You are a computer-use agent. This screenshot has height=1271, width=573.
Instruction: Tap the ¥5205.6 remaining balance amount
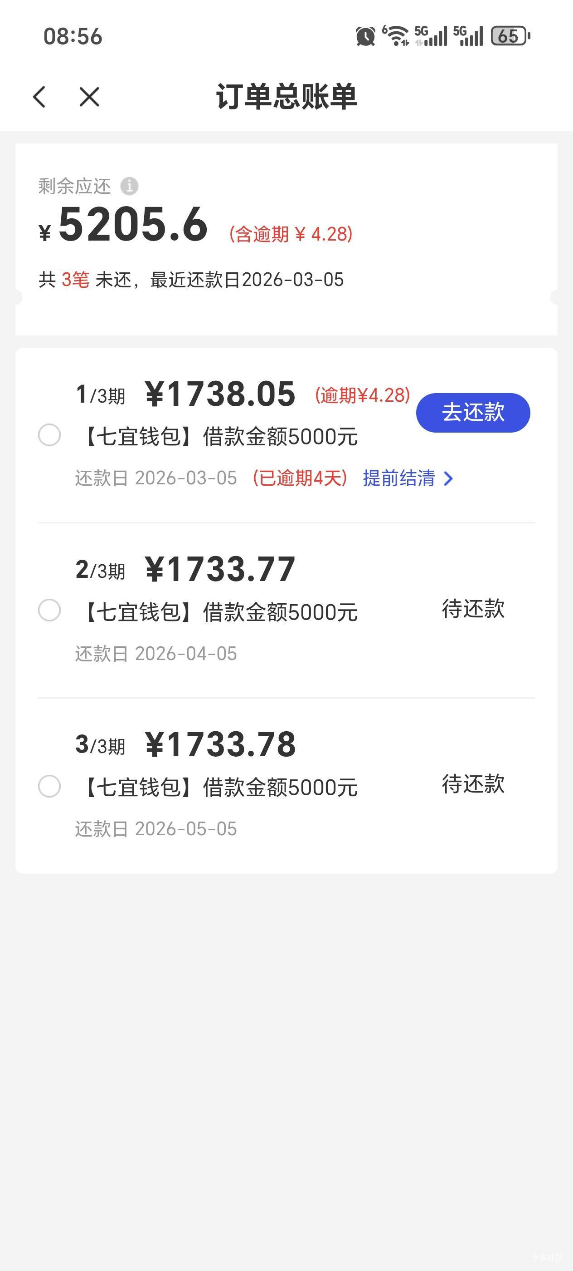[x=132, y=225]
